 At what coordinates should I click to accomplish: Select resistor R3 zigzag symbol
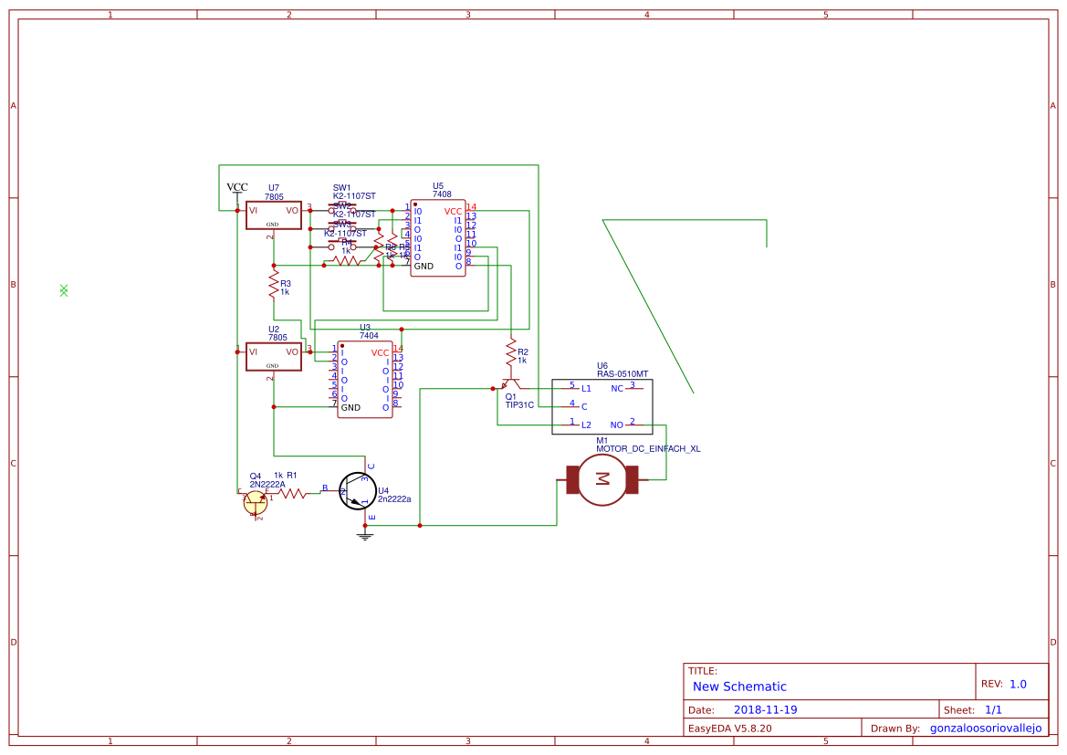(x=274, y=284)
